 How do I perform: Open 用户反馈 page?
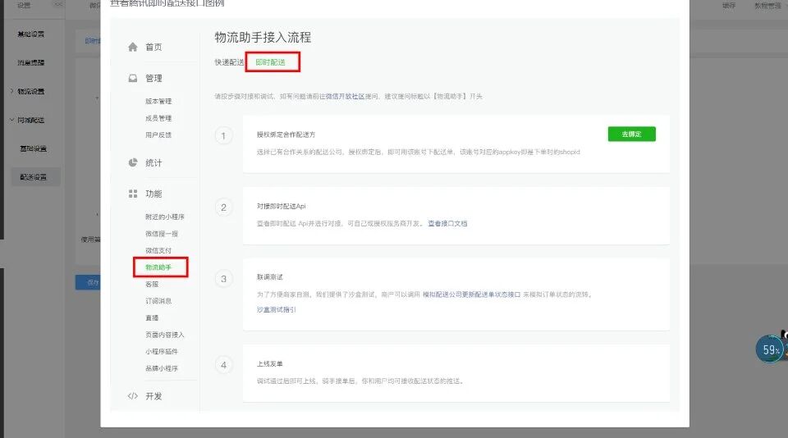click(x=158, y=135)
